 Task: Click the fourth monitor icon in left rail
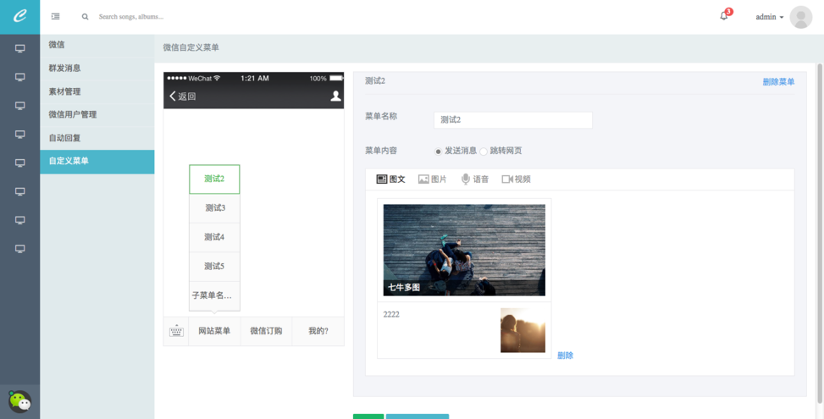click(x=20, y=135)
